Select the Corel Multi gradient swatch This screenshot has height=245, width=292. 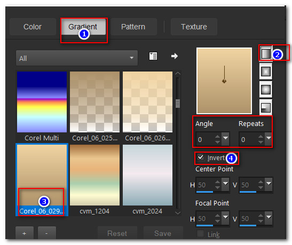(x=42, y=102)
